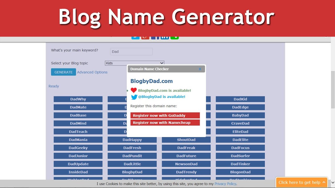Select the DadTrendy name
335x188 pixels.
pos(186,172)
